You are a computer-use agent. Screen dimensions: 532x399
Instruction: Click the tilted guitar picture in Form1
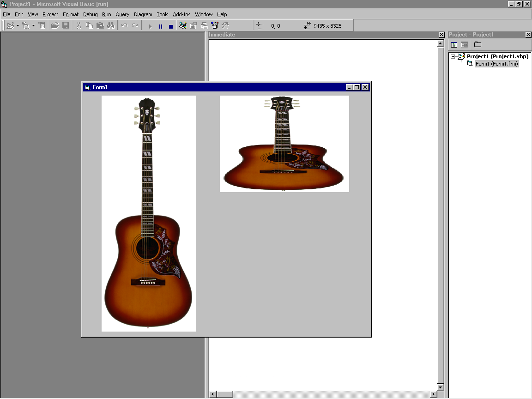pyautogui.click(x=284, y=144)
